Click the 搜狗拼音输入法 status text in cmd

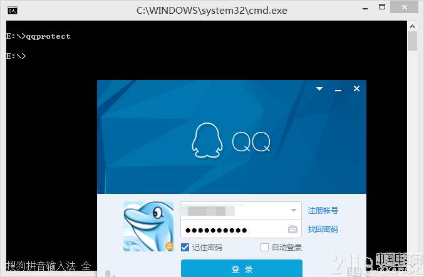tap(41, 266)
